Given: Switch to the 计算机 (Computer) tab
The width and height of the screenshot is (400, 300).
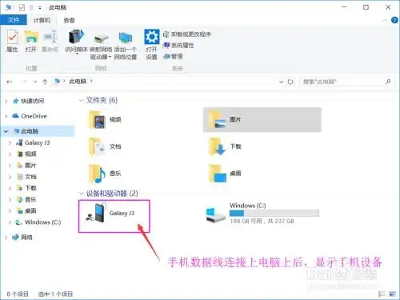Looking at the screenshot, I should point(42,20).
